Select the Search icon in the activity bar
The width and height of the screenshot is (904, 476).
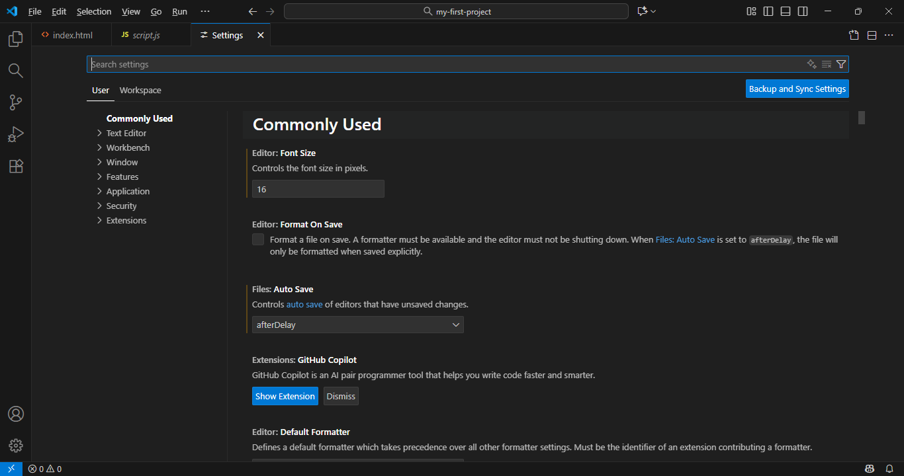tap(15, 70)
